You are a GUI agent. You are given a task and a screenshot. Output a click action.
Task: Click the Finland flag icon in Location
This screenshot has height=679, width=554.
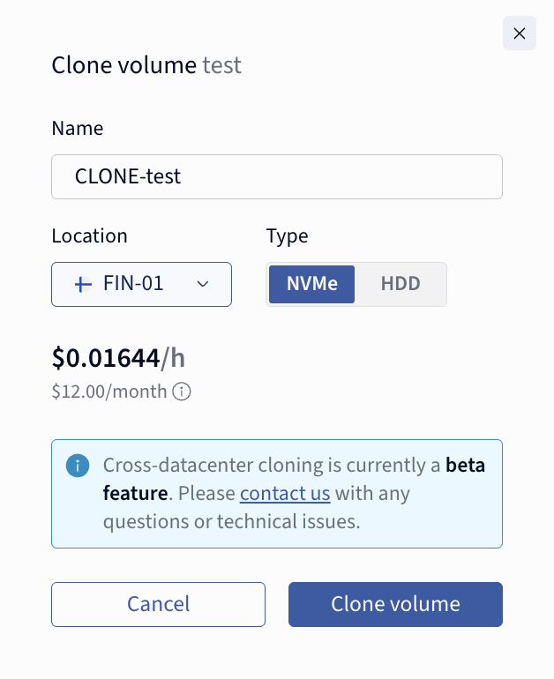point(83,284)
